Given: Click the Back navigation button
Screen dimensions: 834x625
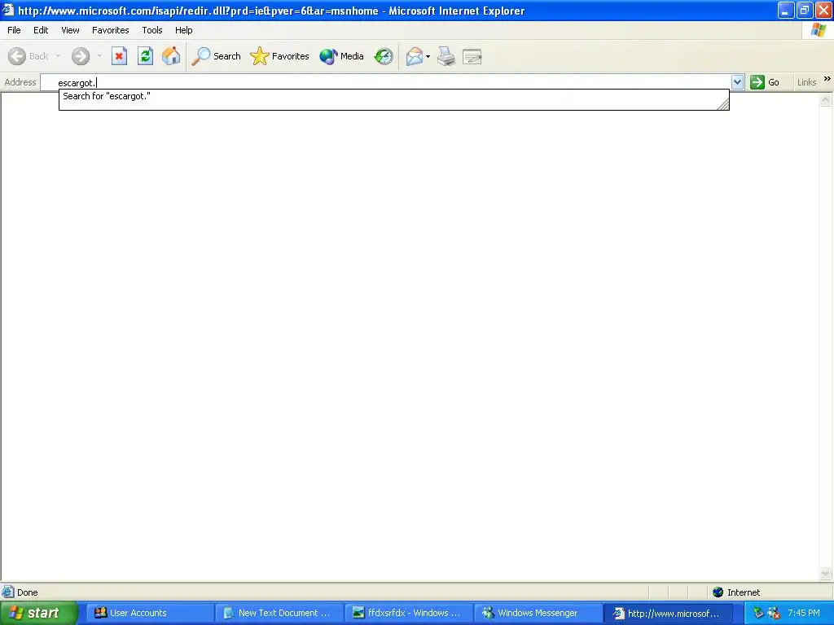Looking at the screenshot, I should pyautogui.click(x=29, y=56).
